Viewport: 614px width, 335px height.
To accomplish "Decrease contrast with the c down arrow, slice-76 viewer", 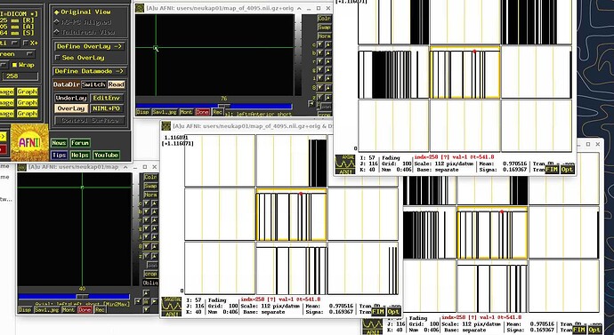I will tap(320, 44).
